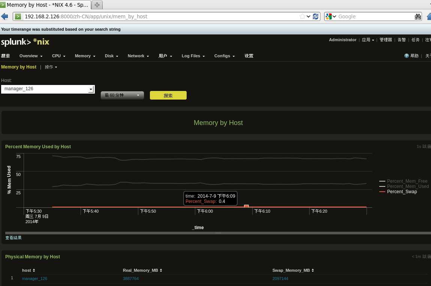Image resolution: width=431 pixels, height=286 pixels.
Task: Open Google search engine chooser dropdown arrow
Action: coord(334,16)
